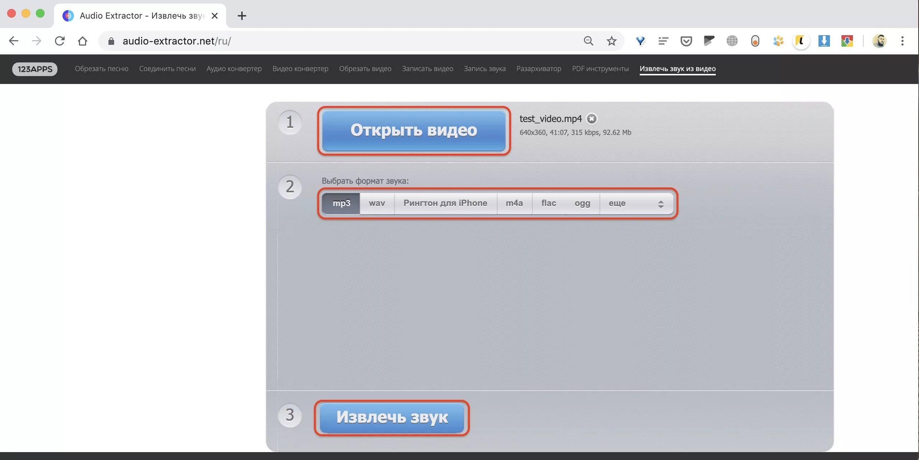Image resolution: width=919 pixels, height=460 pixels.
Task: Open the Аудио конвертер menu item
Action: (234, 69)
